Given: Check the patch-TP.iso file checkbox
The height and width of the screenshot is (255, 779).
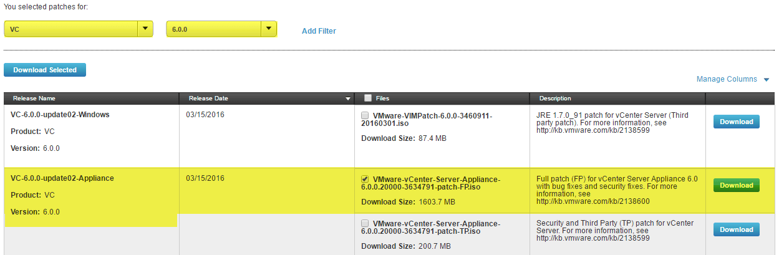Looking at the screenshot, I should coord(365,223).
